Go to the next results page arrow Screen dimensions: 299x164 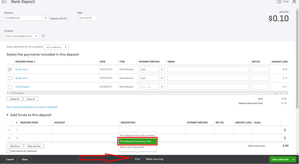(x=284, y=93)
